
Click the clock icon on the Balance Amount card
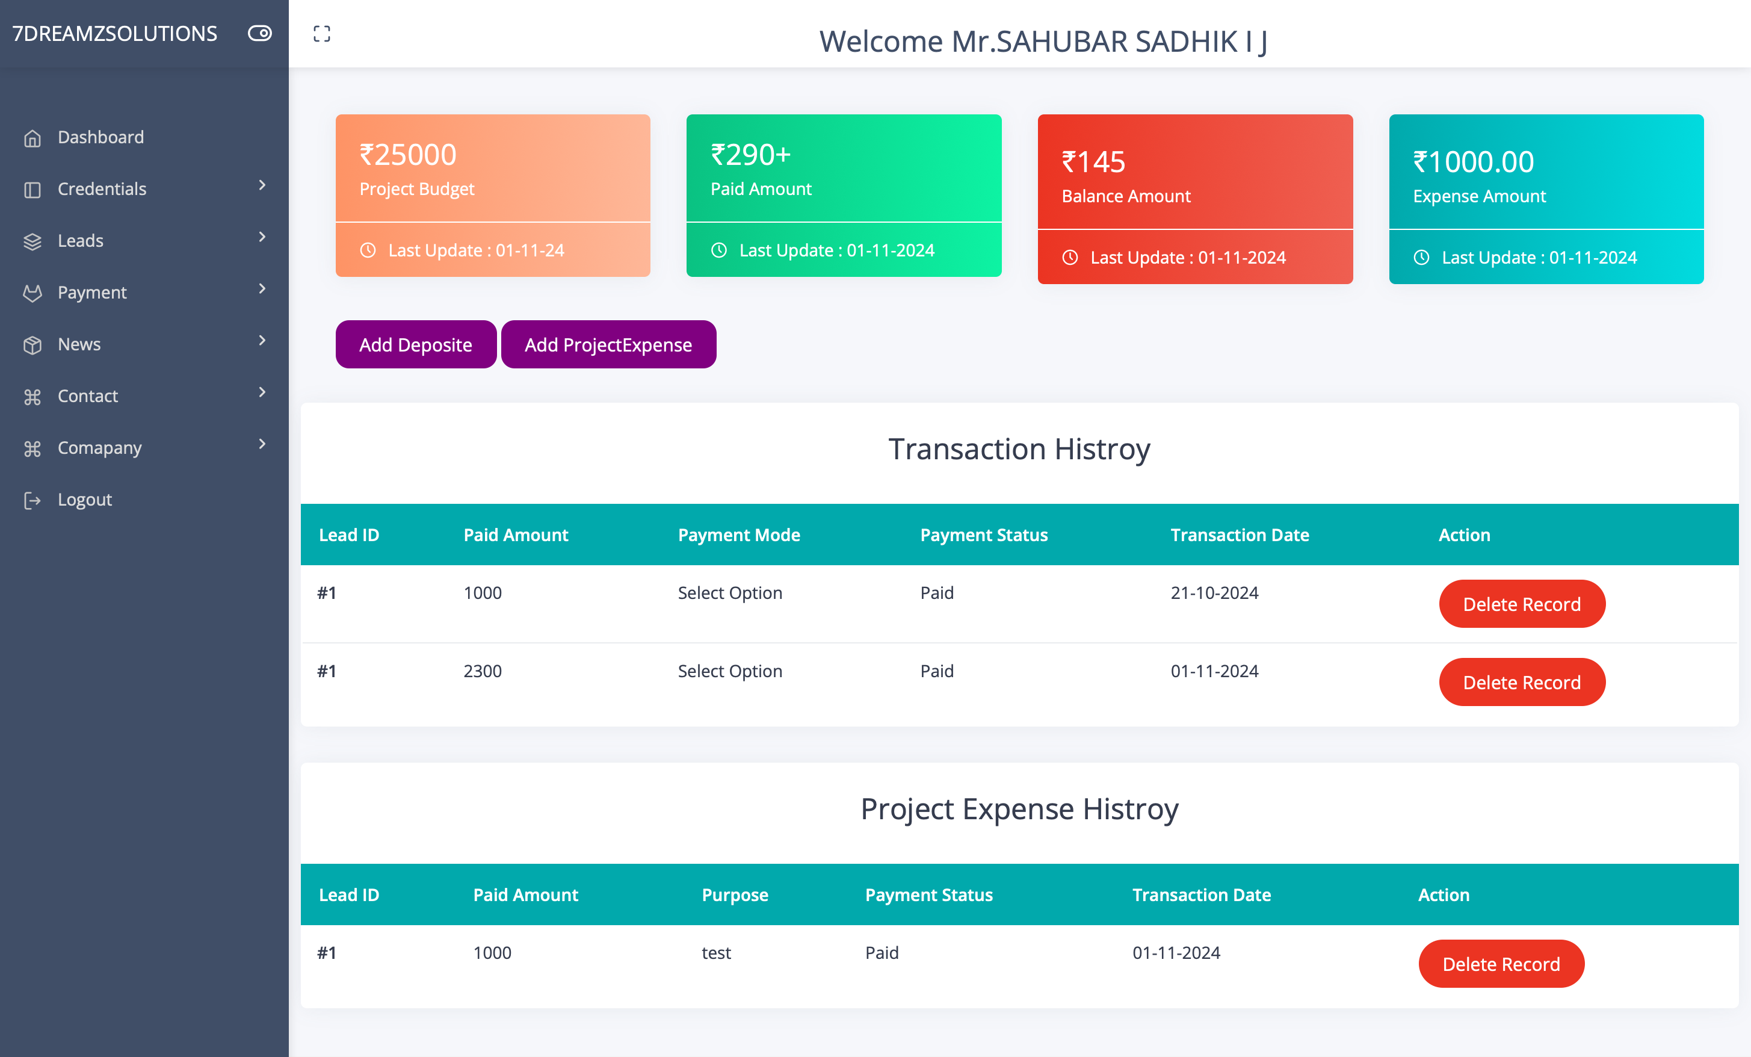click(1070, 257)
